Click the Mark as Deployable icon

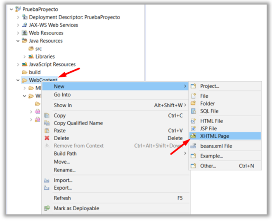pos(47,209)
